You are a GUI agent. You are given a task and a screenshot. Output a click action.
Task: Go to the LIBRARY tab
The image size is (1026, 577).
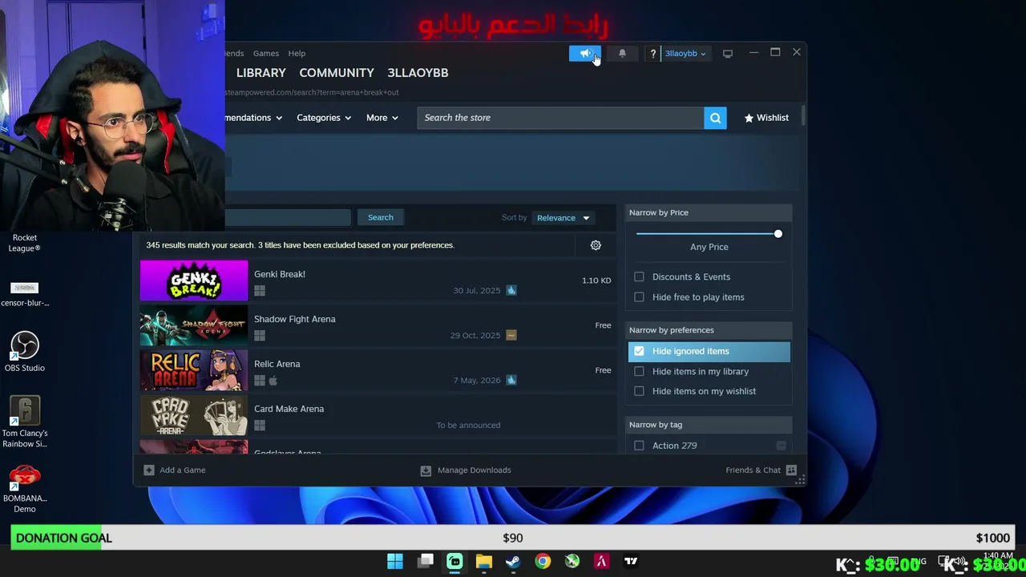[x=261, y=73]
